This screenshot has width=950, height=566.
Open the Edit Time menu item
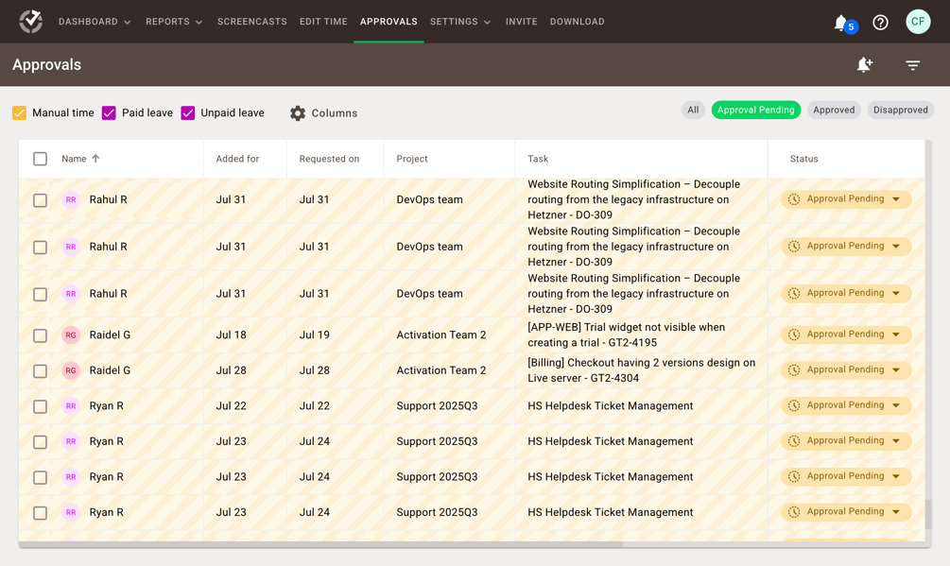[x=322, y=22]
